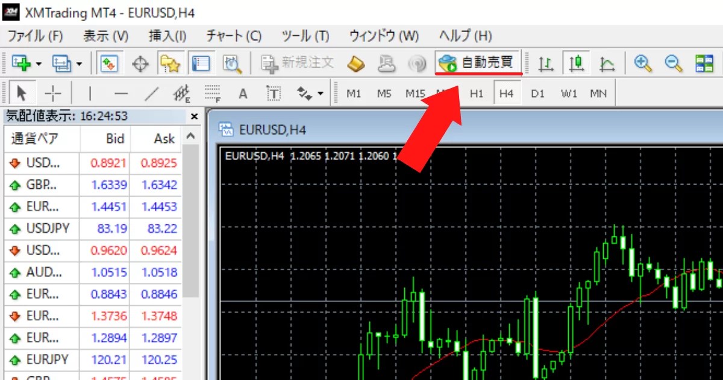Open the 表示 (V) menu
The image size is (723, 380).
tap(106, 36)
